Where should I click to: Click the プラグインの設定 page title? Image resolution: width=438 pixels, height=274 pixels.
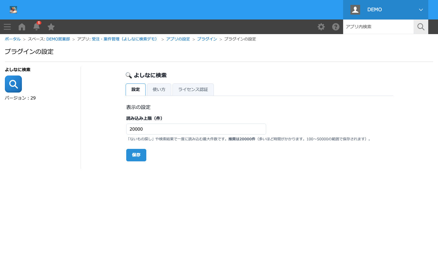(29, 52)
